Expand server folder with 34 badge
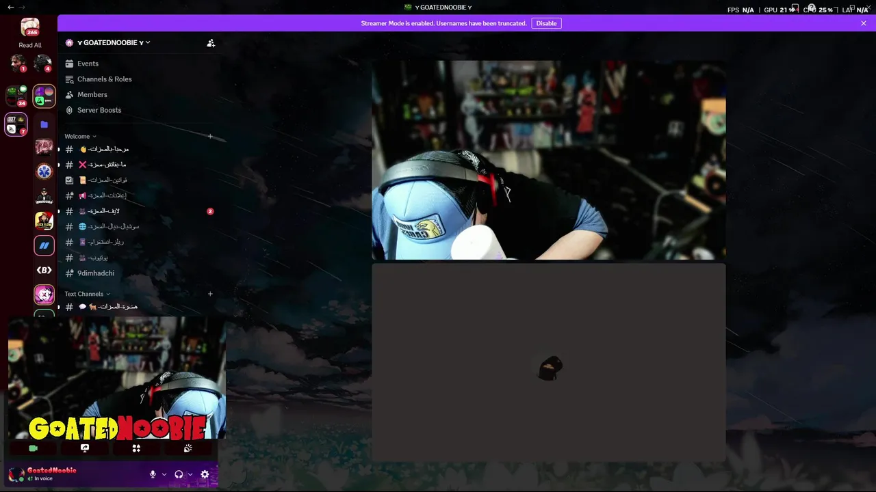This screenshot has width=876, height=492. [16, 96]
